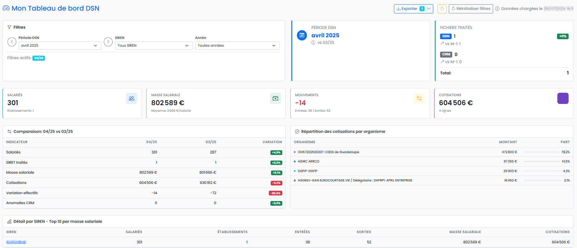This screenshot has width=577, height=248.
Task: Click the Mouvements swap arrows icon
Action: 419,98
